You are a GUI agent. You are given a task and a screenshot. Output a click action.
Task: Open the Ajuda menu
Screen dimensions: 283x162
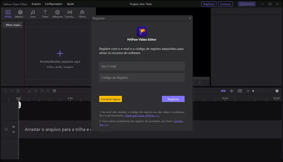[71, 4]
